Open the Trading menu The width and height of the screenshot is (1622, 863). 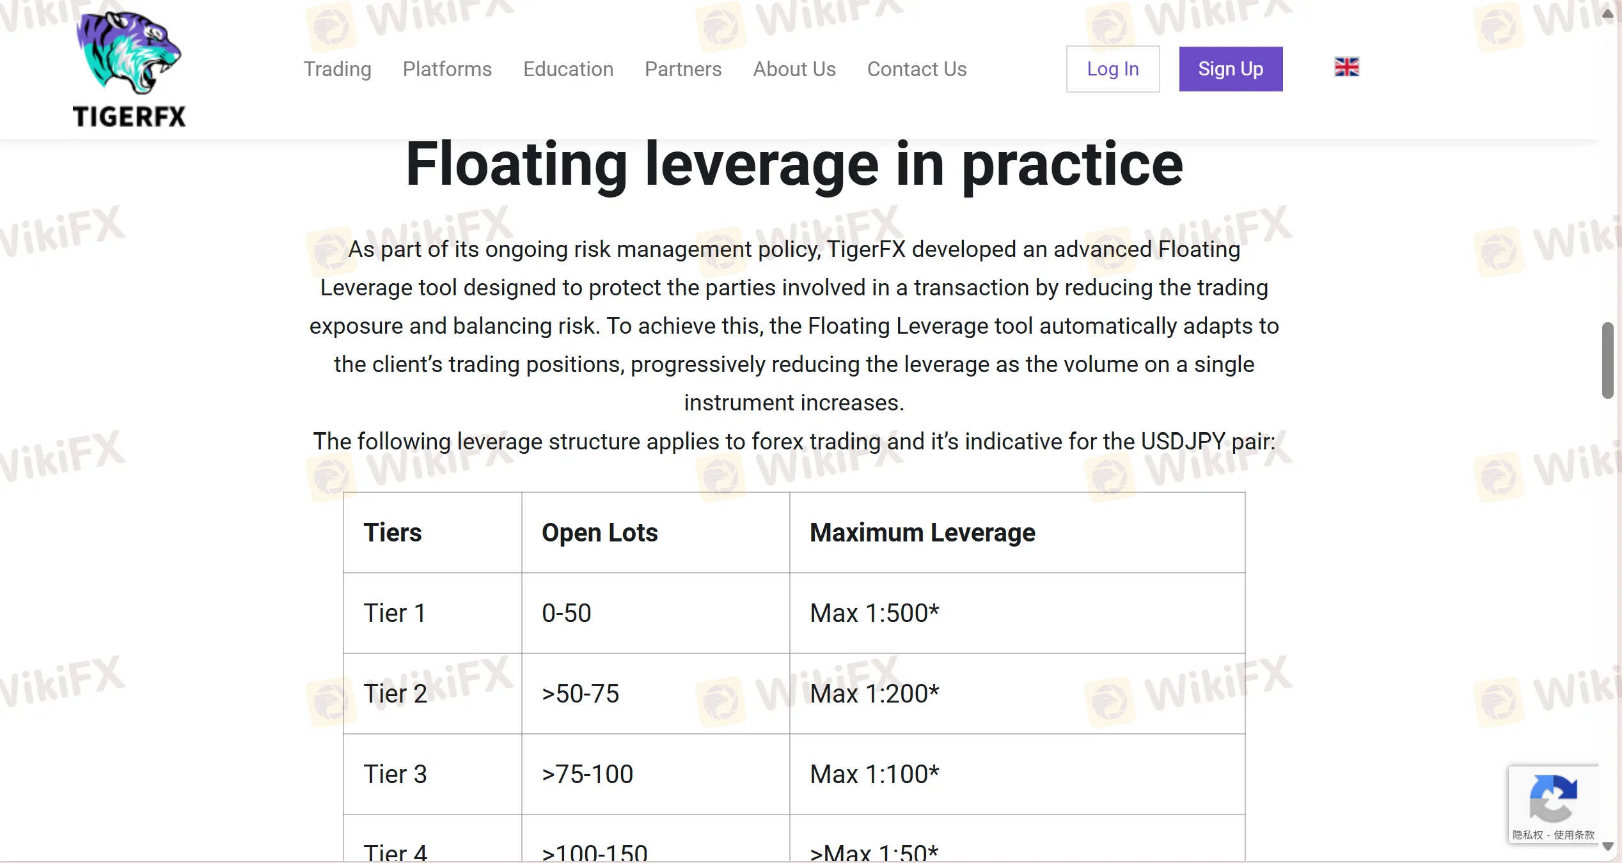click(337, 69)
